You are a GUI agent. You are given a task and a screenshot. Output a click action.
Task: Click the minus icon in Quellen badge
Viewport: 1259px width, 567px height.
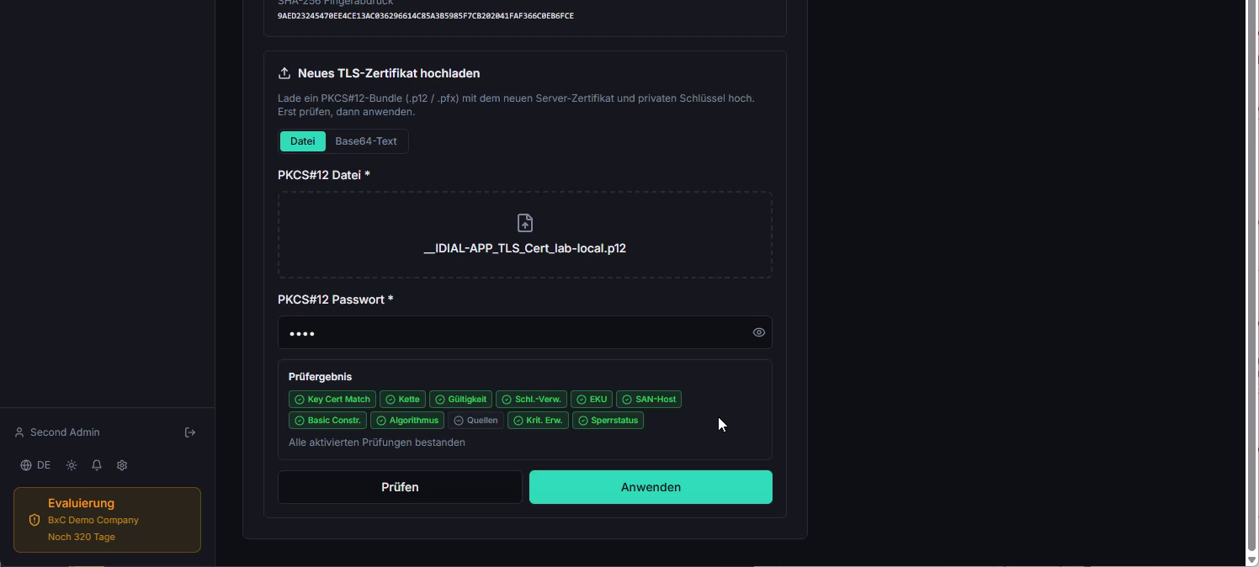(459, 421)
